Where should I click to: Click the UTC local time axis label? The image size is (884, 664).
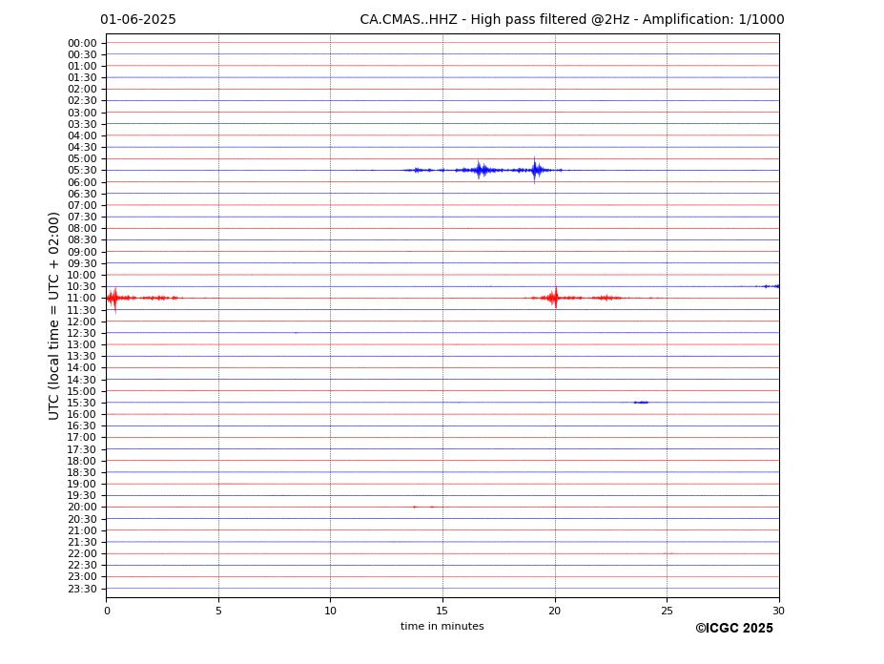coord(53,316)
